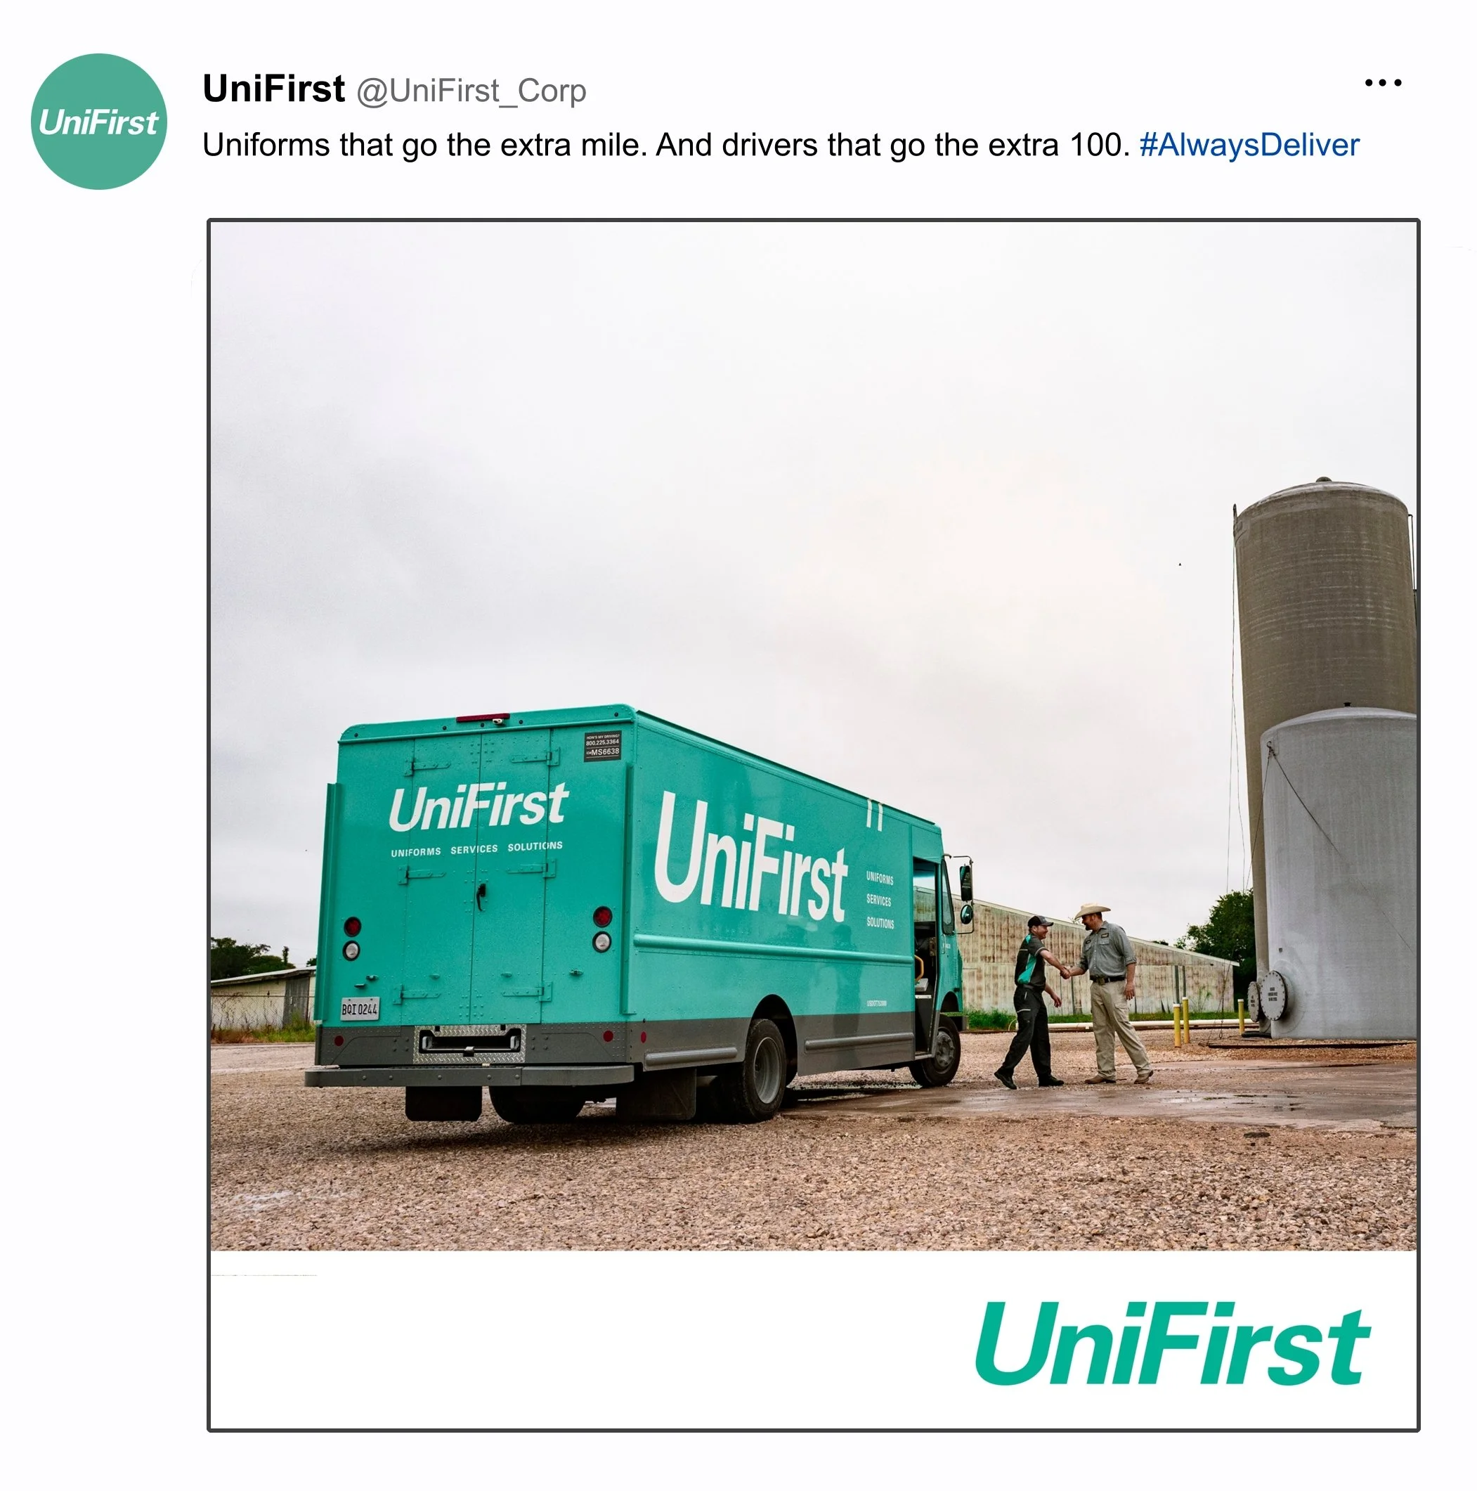This screenshot has width=1477, height=1491.
Task: Click the truck's left red taillight
Action: point(352,926)
